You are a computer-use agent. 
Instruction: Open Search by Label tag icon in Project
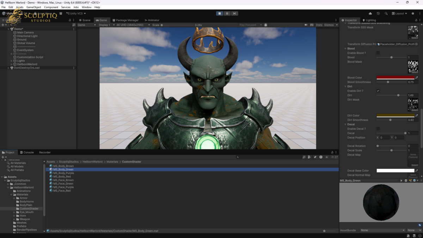coord(315,157)
